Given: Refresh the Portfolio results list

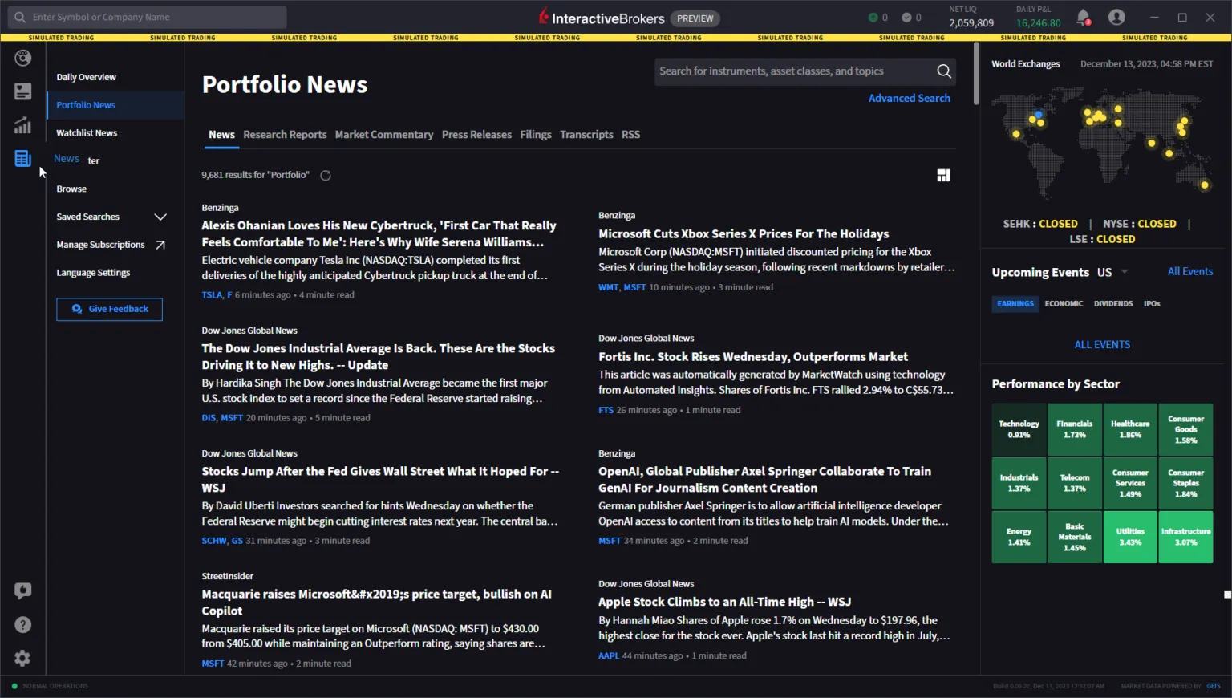Looking at the screenshot, I should point(326,175).
